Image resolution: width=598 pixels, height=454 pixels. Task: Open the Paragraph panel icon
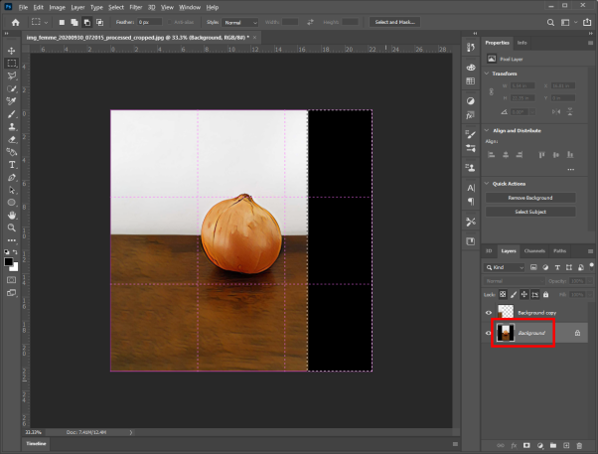coord(471,202)
